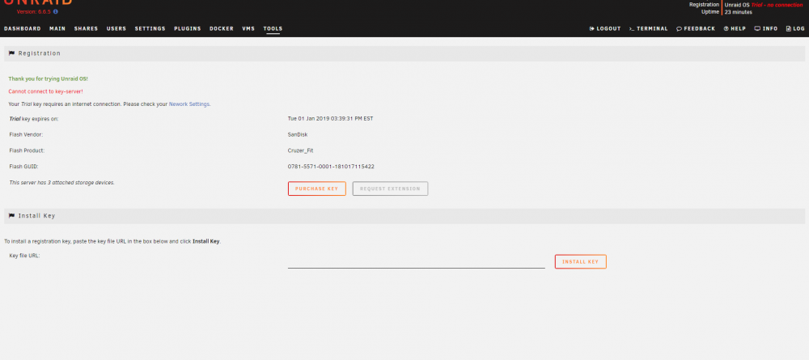Click the trial expiry date value
809x360 pixels.
tap(330, 119)
